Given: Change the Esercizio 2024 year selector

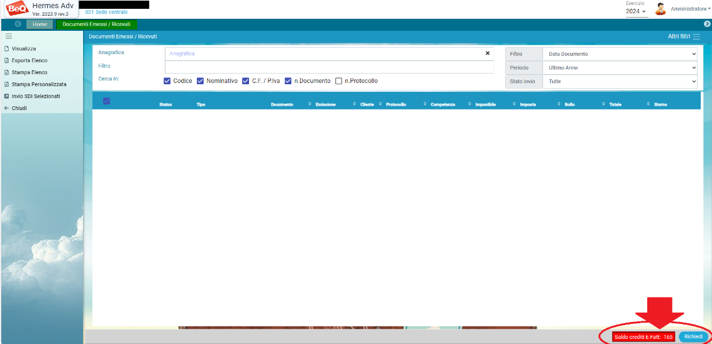Looking at the screenshot, I should [x=636, y=11].
